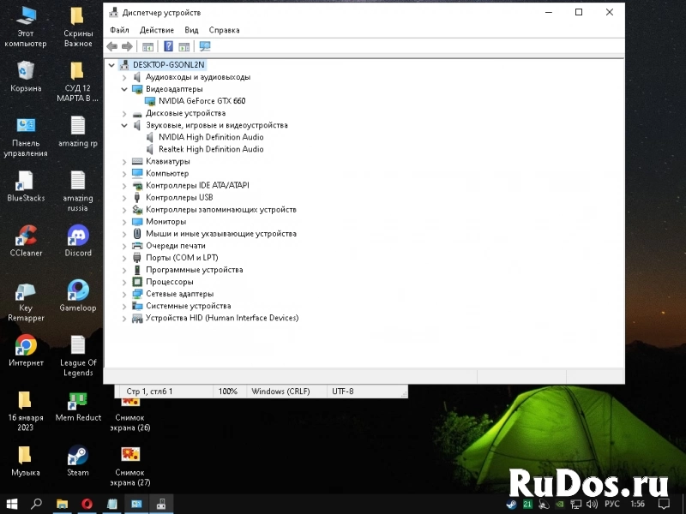Open the Действие menu
The height and width of the screenshot is (514, 686).
tap(157, 29)
